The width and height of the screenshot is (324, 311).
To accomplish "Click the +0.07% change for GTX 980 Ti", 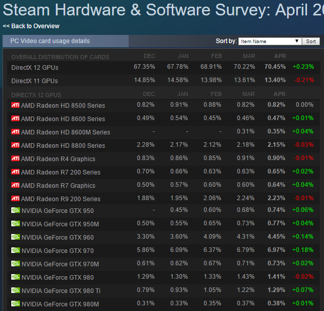I will (302, 289).
